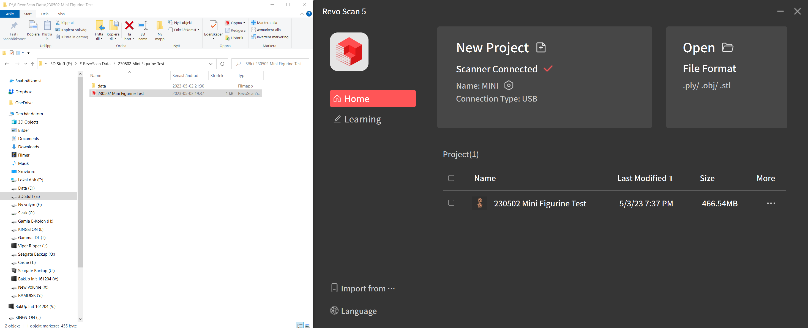This screenshot has width=808, height=328.
Task: Click the Klistra in clipboard icon
Action: [47, 26]
